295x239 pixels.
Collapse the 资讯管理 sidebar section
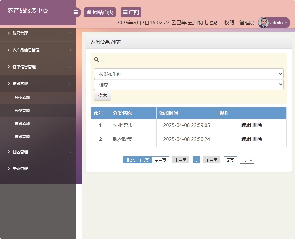pos(38,83)
